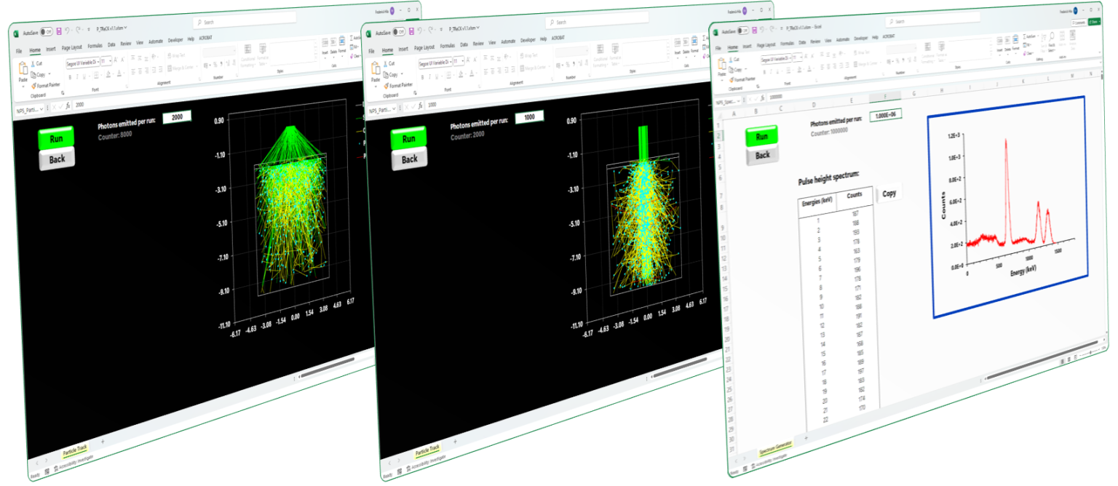Screen dimensions: 1118x486
Task: Open the Insert tab in the left window
Action: [x=51, y=49]
